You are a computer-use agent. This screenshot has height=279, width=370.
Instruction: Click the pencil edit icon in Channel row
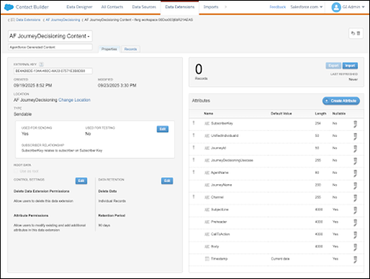tap(355, 200)
